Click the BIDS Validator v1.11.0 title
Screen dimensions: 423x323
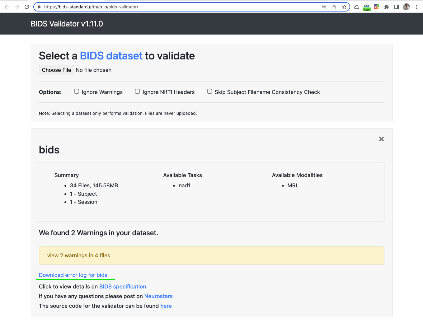tap(67, 24)
